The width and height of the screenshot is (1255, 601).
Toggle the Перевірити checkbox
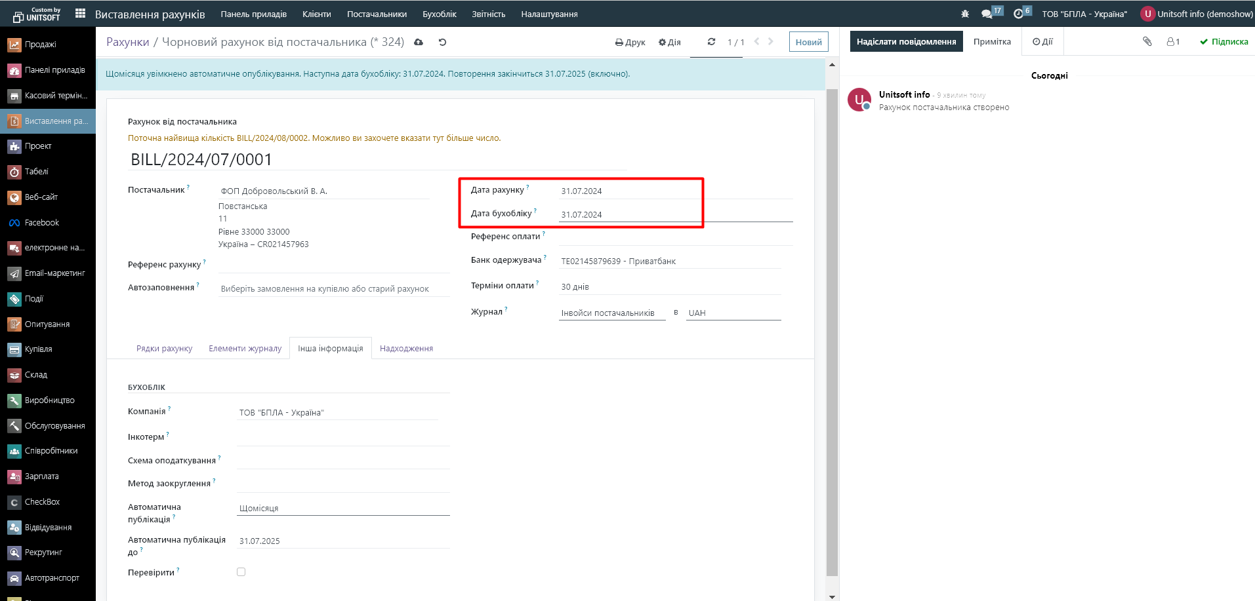pos(241,572)
